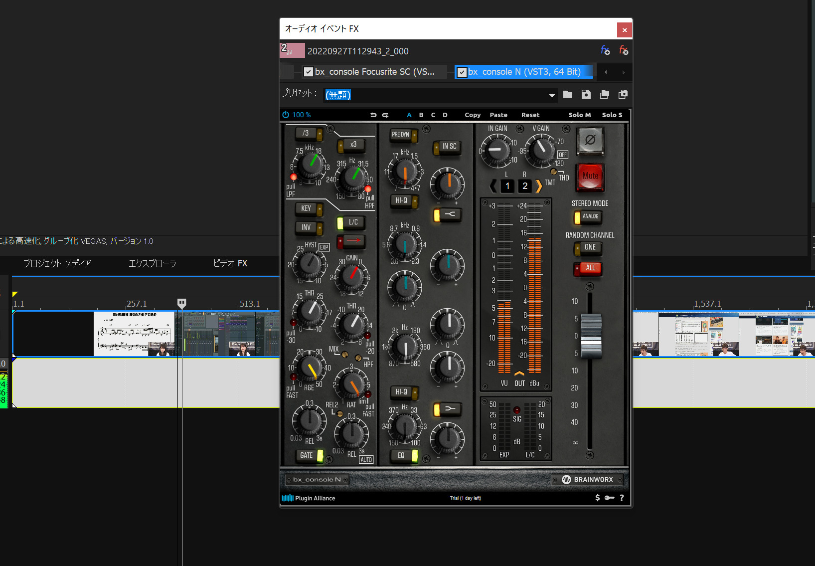815x566 pixels.
Task: Click the sheet music video thumbnail on timeline
Action: click(x=135, y=333)
